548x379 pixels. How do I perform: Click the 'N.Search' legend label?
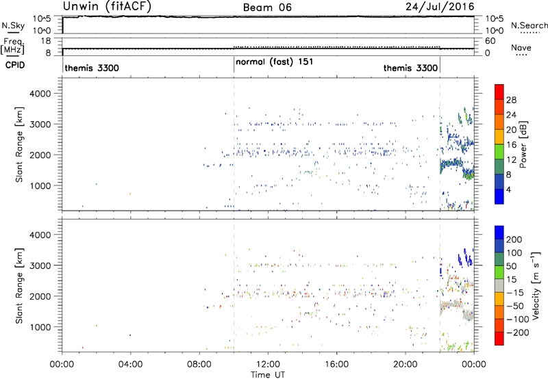529,25
